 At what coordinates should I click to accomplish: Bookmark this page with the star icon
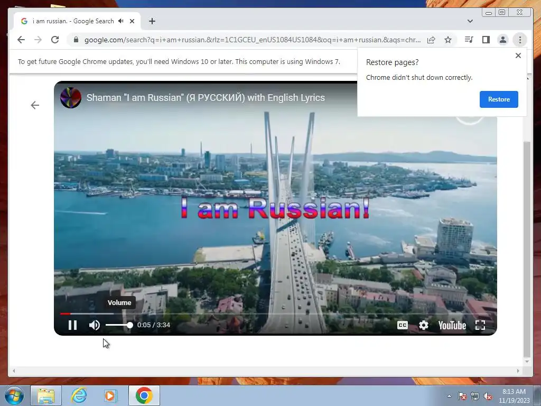click(x=448, y=40)
